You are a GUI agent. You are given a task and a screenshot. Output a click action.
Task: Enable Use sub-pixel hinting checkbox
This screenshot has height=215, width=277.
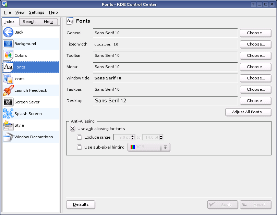pos(80,147)
